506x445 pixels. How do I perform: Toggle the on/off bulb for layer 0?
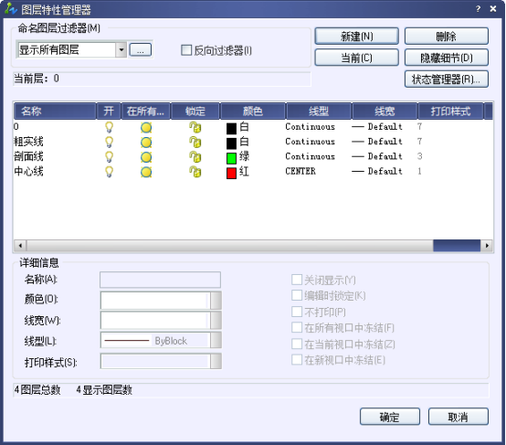click(x=110, y=127)
